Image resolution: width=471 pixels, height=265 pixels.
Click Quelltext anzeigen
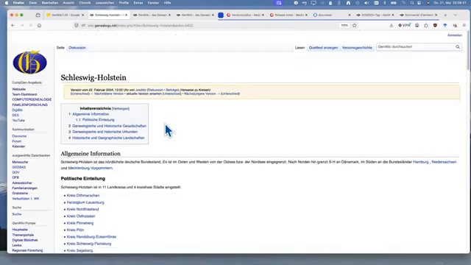(x=323, y=48)
